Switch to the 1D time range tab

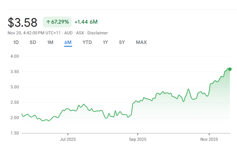point(16,42)
